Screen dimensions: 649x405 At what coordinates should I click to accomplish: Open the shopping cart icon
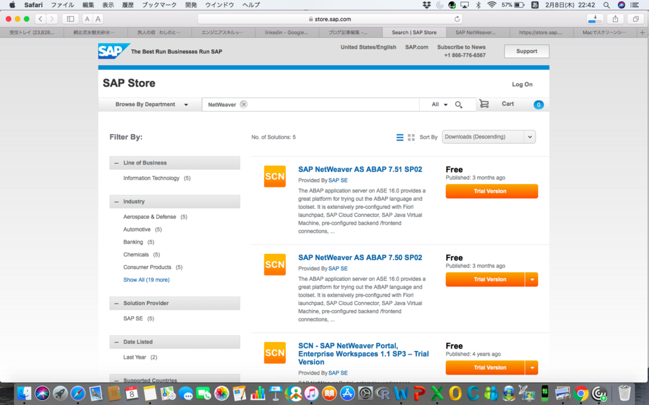tap(484, 104)
